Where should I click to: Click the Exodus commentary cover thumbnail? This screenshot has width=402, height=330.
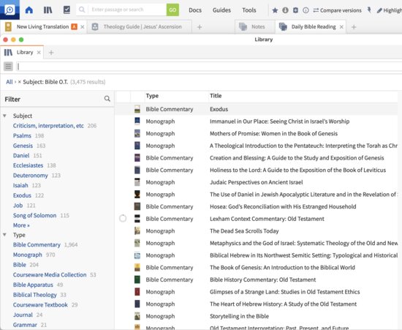[137, 109]
